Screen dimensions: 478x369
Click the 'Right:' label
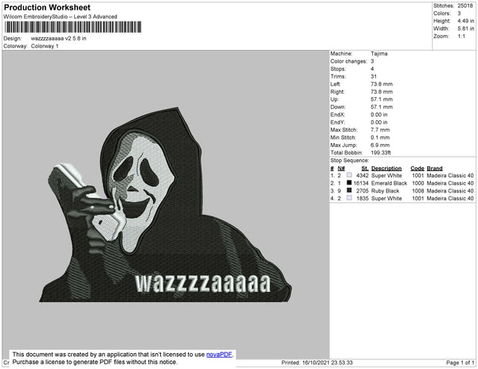[x=338, y=91]
